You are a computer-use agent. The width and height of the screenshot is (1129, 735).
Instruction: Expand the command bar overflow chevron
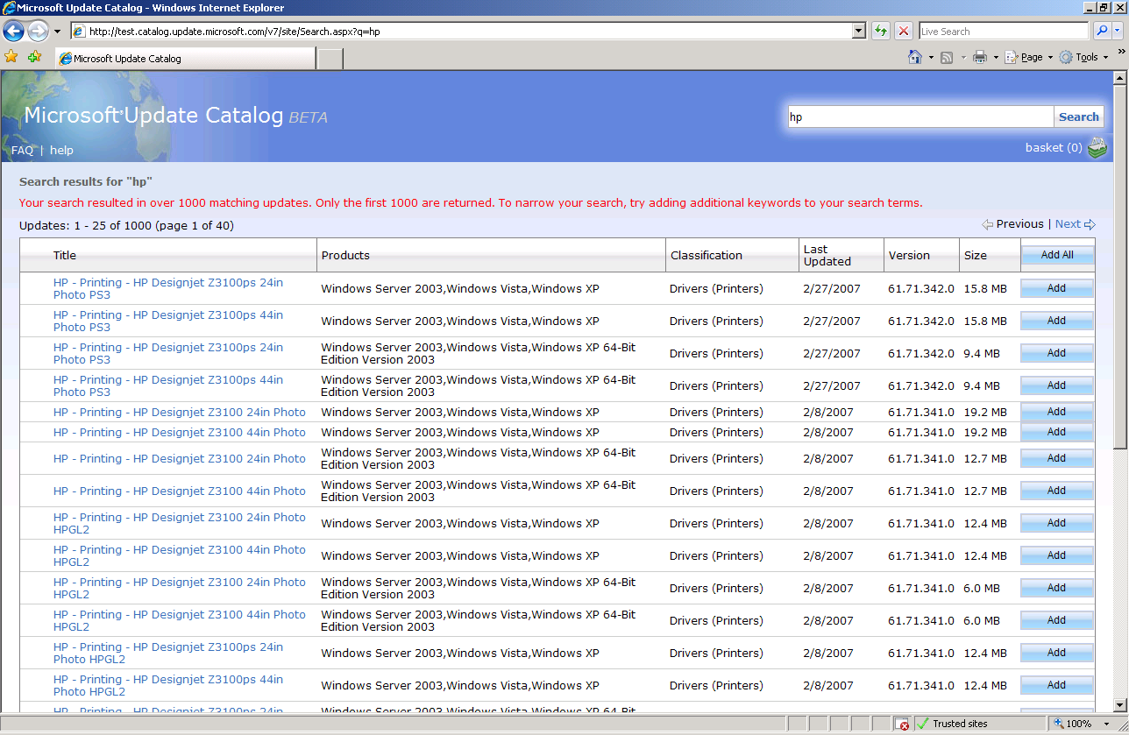[1121, 53]
